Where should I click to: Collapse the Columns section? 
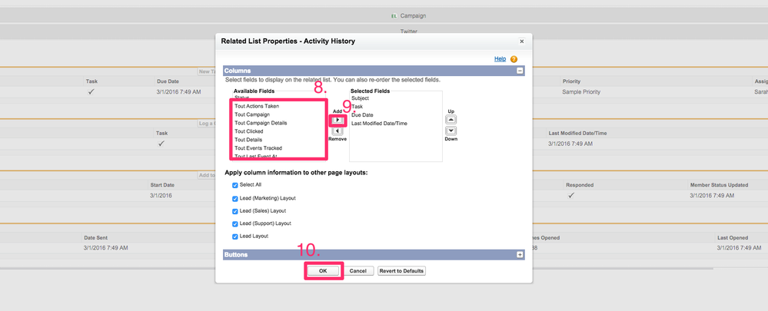click(x=520, y=71)
